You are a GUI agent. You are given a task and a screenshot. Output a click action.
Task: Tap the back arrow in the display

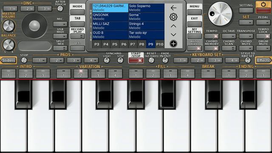[173, 8]
